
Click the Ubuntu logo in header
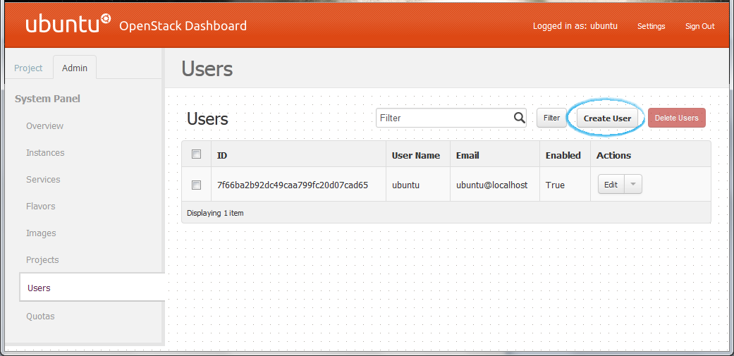(x=68, y=23)
